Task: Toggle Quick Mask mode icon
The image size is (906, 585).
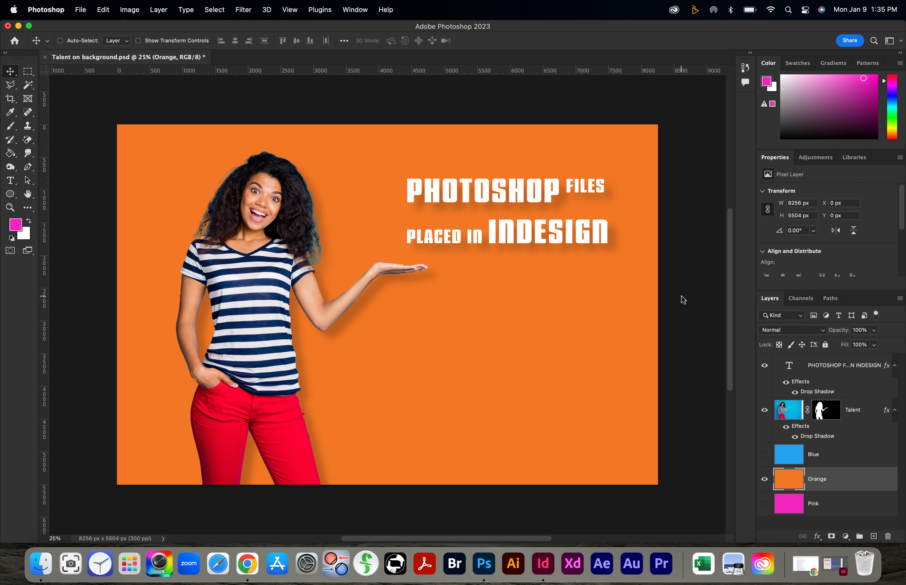Action: click(x=10, y=250)
